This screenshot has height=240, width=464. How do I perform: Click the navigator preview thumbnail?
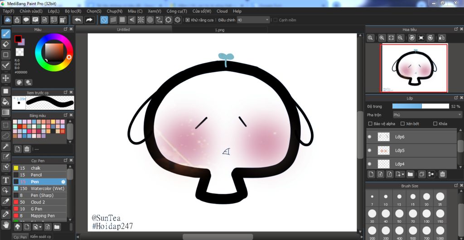click(414, 68)
